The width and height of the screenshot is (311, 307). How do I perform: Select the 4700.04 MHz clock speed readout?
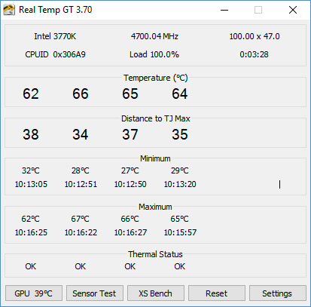tap(154, 36)
